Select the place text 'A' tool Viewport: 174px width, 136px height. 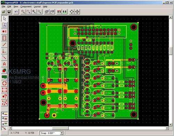click(x=5, y=64)
